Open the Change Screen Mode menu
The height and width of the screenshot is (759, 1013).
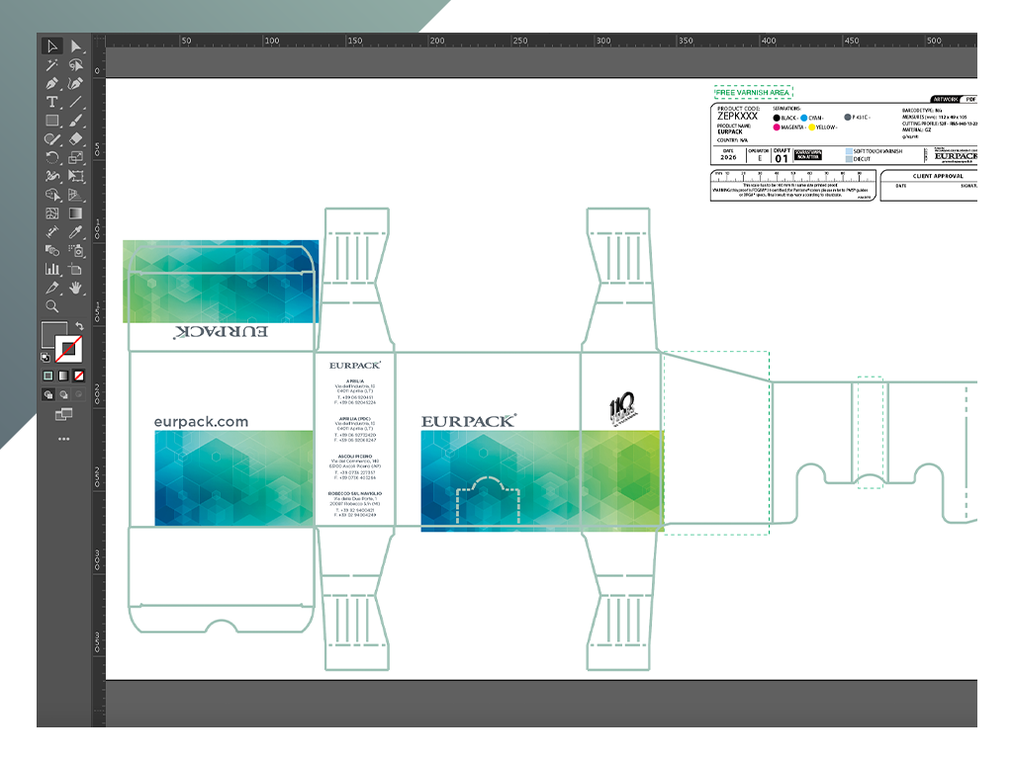tap(64, 414)
